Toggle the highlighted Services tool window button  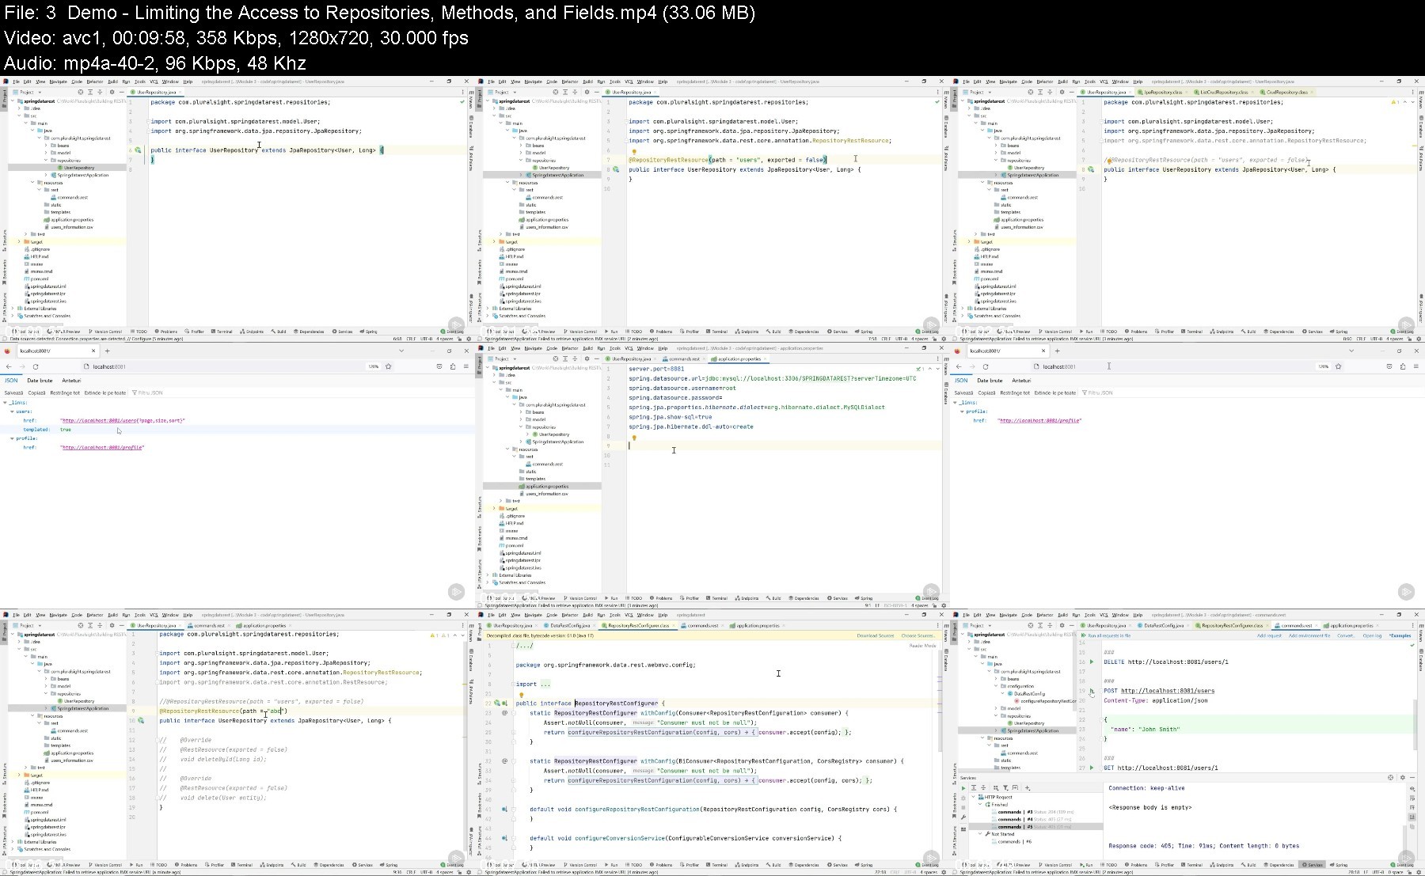click(1312, 864)
